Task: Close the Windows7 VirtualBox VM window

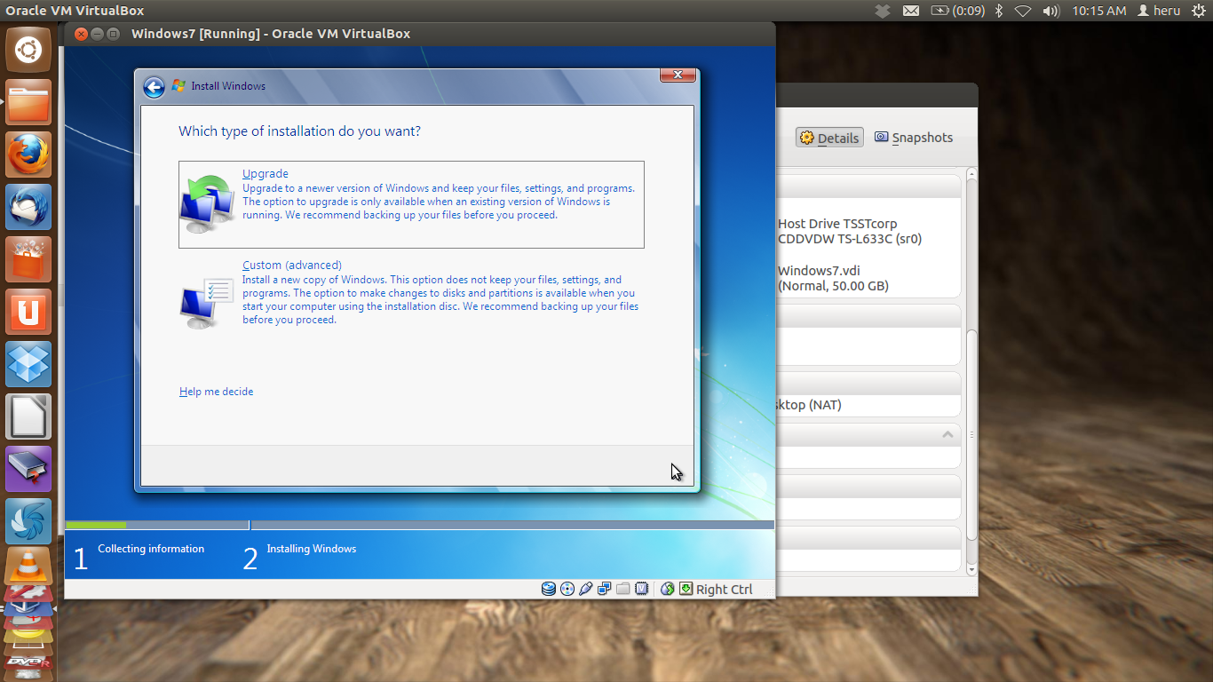Action: coord(81,34)
